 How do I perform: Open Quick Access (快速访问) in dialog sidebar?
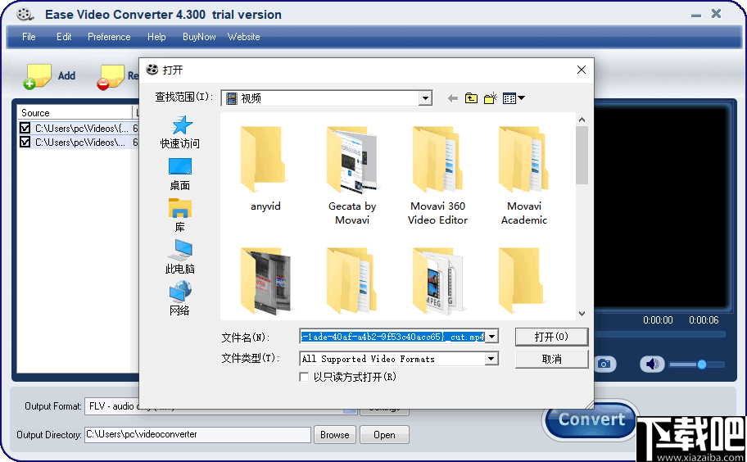click(x=179, y=133)
